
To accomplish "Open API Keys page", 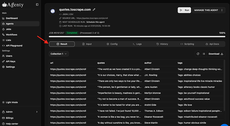I will pyautogui.click(x=20, y=62).
